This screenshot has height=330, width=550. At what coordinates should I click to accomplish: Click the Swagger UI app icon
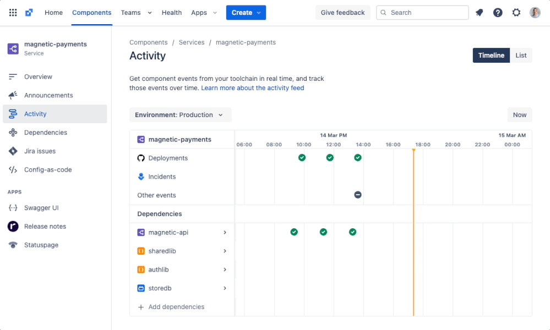pyautogui.click(x=13, y=208)
